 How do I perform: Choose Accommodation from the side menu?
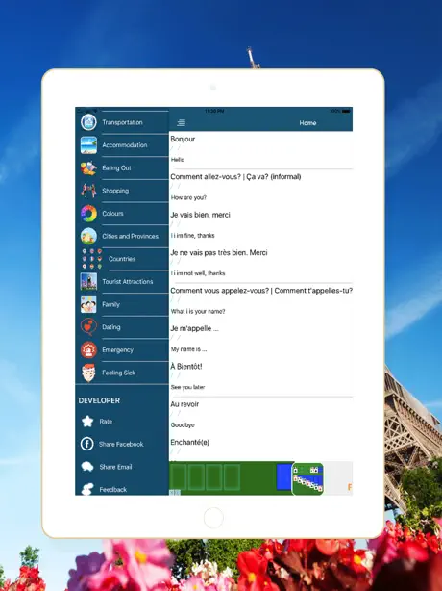coord(125,145)
